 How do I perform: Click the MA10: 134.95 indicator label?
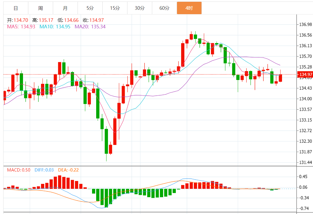click(55, 27)
